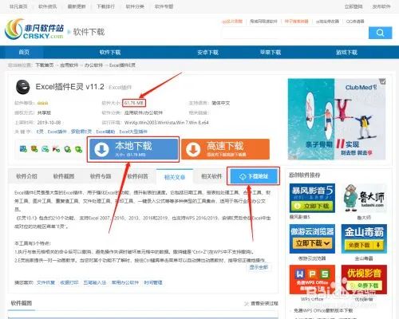Click the second orange safety badge icon
Screen dimensions: 399x319
tap(34, 149)
